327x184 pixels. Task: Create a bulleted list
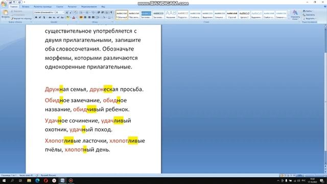point(81,12)
